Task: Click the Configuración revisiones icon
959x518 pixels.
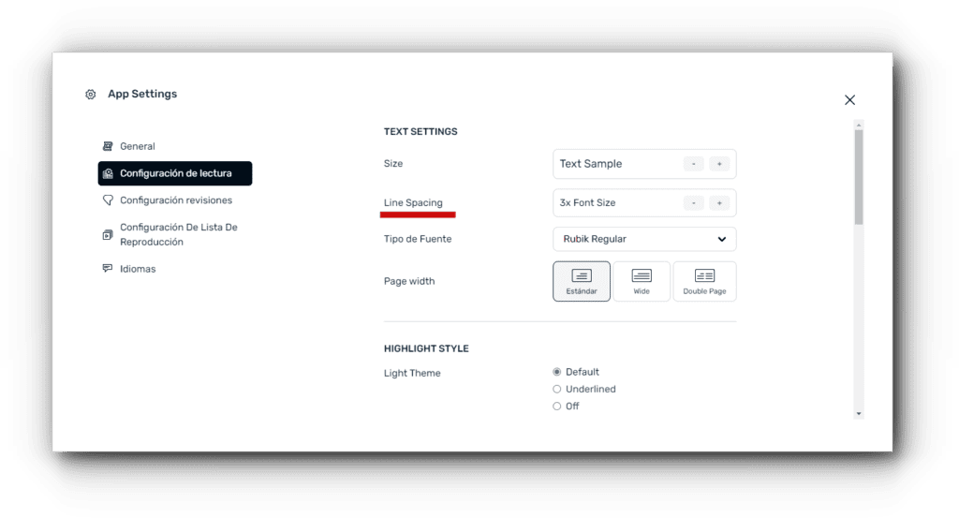Action: (x=108, y=200)
